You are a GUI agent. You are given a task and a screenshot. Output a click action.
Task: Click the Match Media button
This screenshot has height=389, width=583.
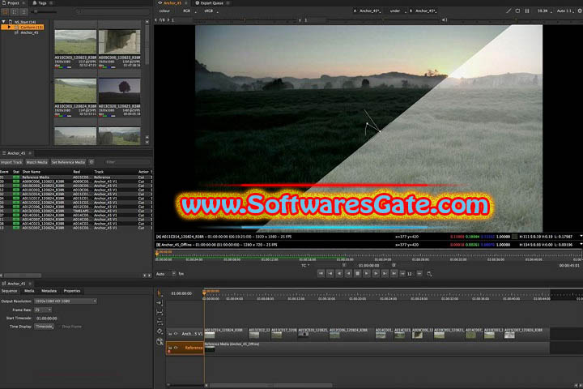tap(36, 162)
